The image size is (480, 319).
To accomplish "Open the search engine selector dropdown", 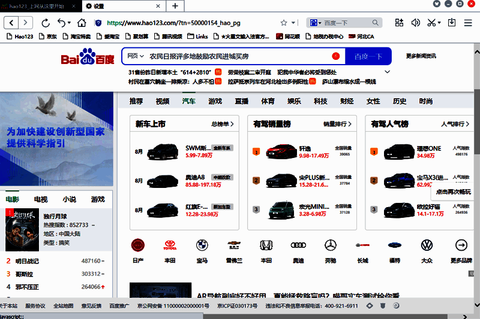I will 316,23.
